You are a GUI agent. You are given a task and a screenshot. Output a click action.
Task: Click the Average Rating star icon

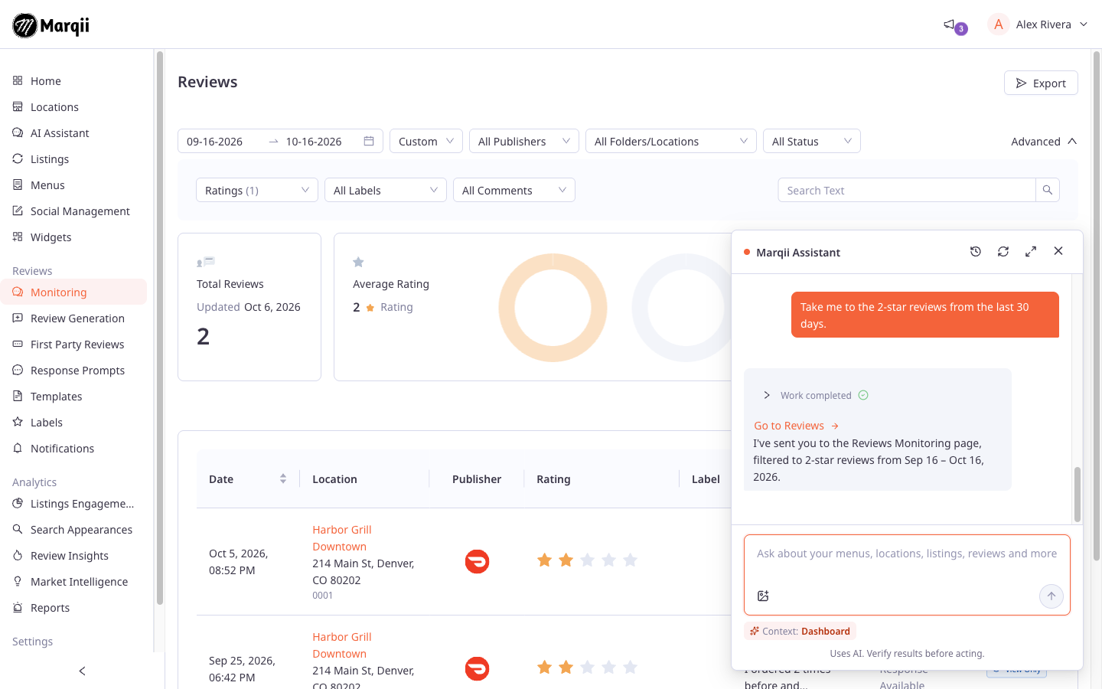pos(358,262)
